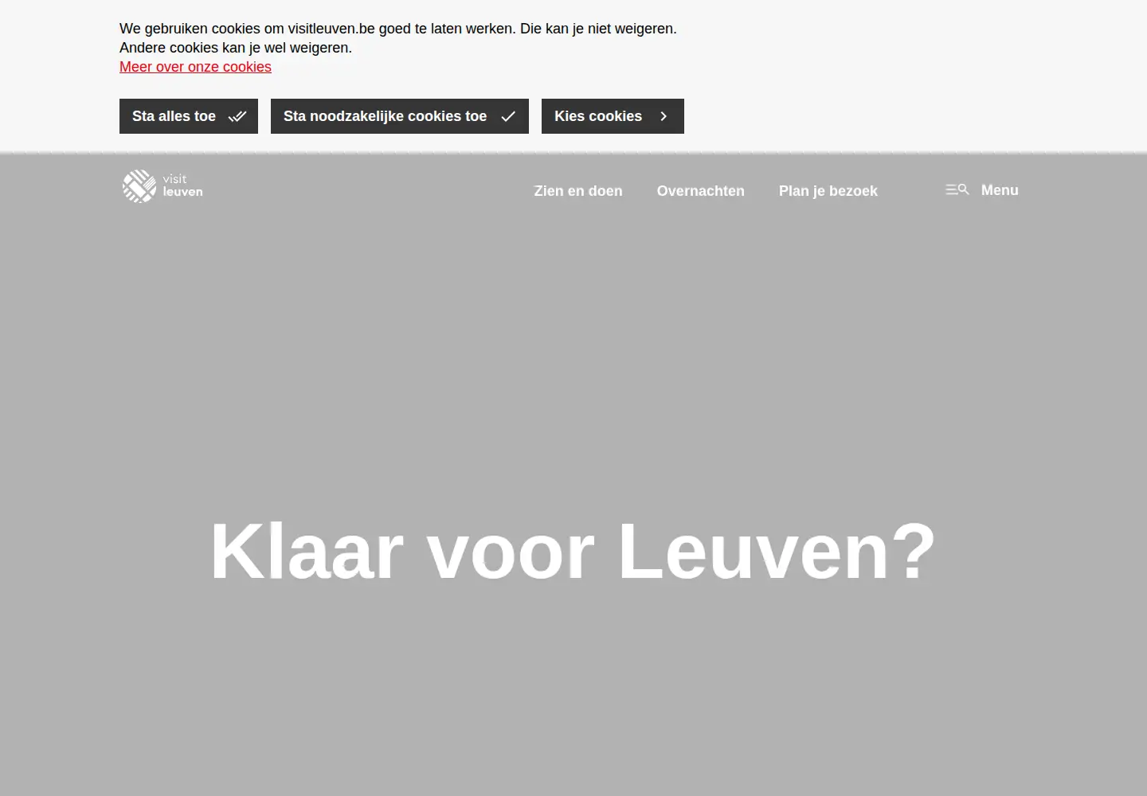Select Plan je bezoek menu item
The image size is (1147, 796).
click(828, 191)
